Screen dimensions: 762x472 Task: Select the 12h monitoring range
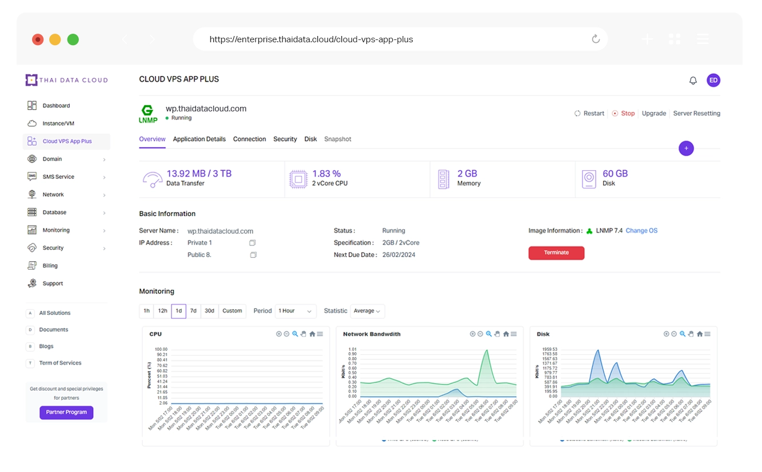[163, 311]
